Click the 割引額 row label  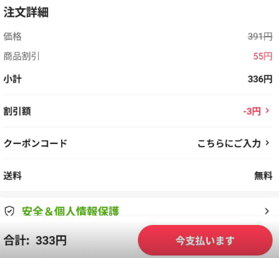(x=17, y=111)
